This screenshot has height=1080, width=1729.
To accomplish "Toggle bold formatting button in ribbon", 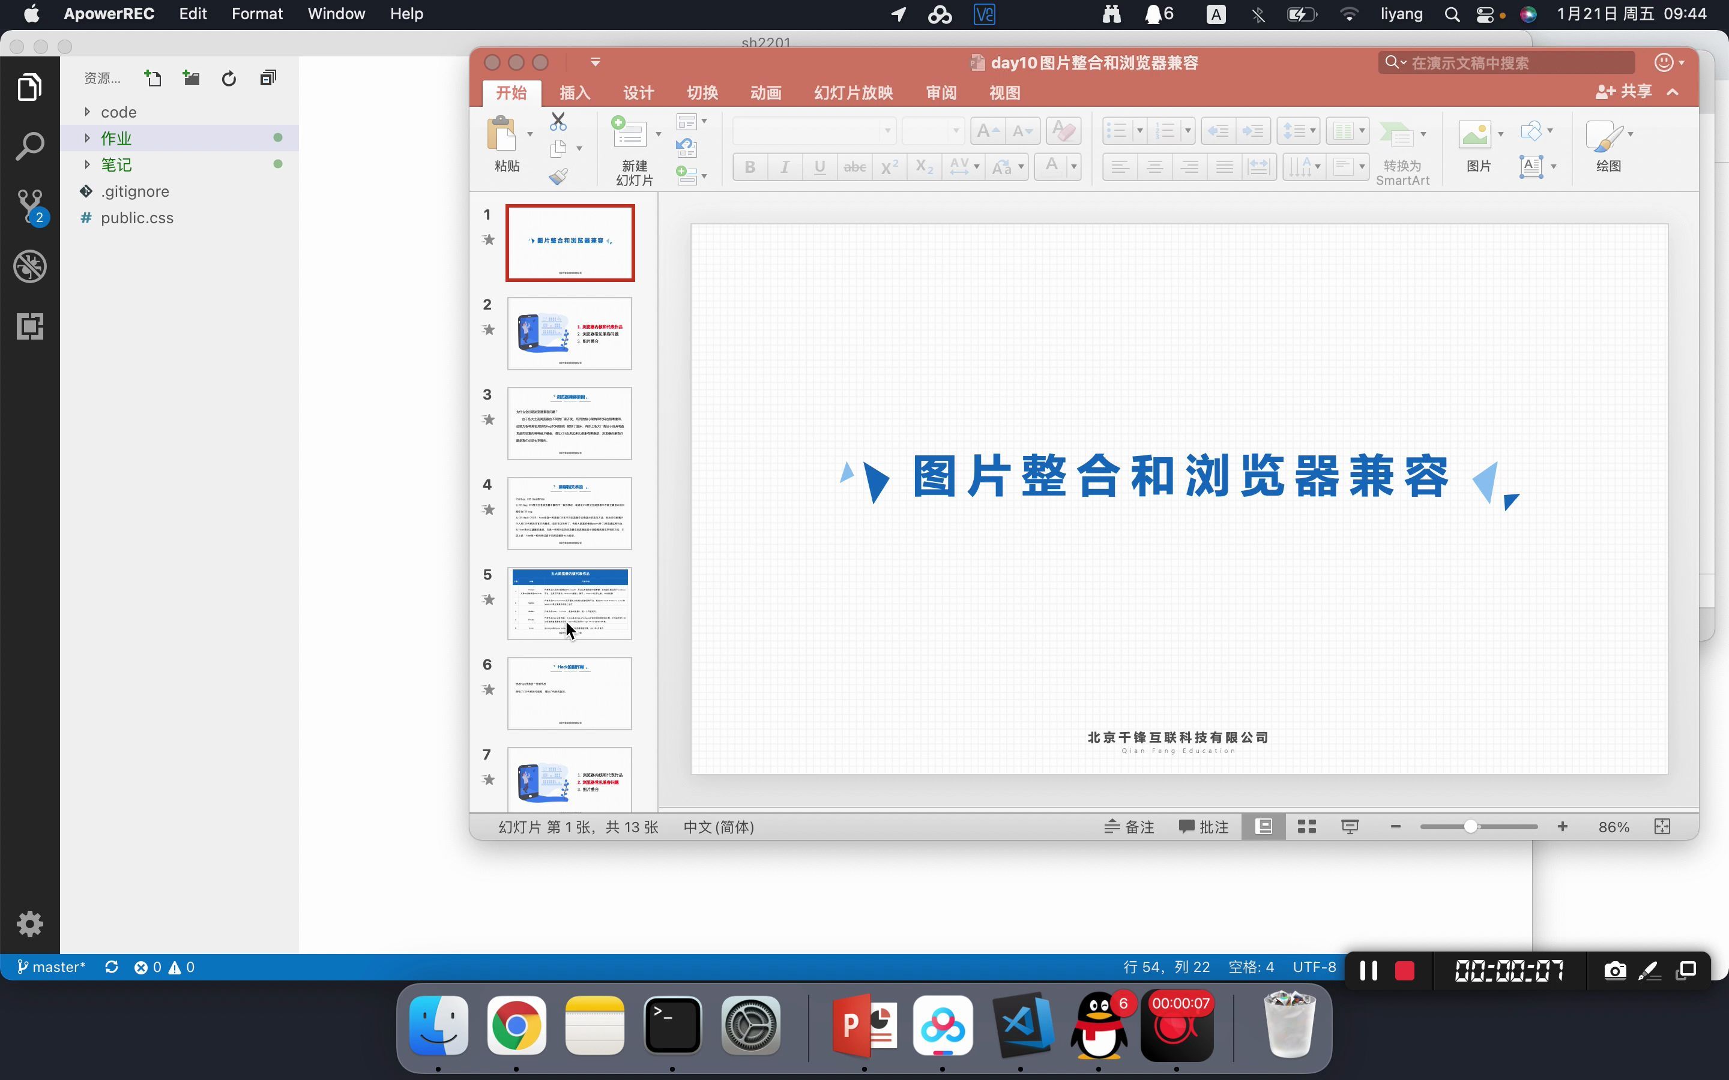I will 750,166.
